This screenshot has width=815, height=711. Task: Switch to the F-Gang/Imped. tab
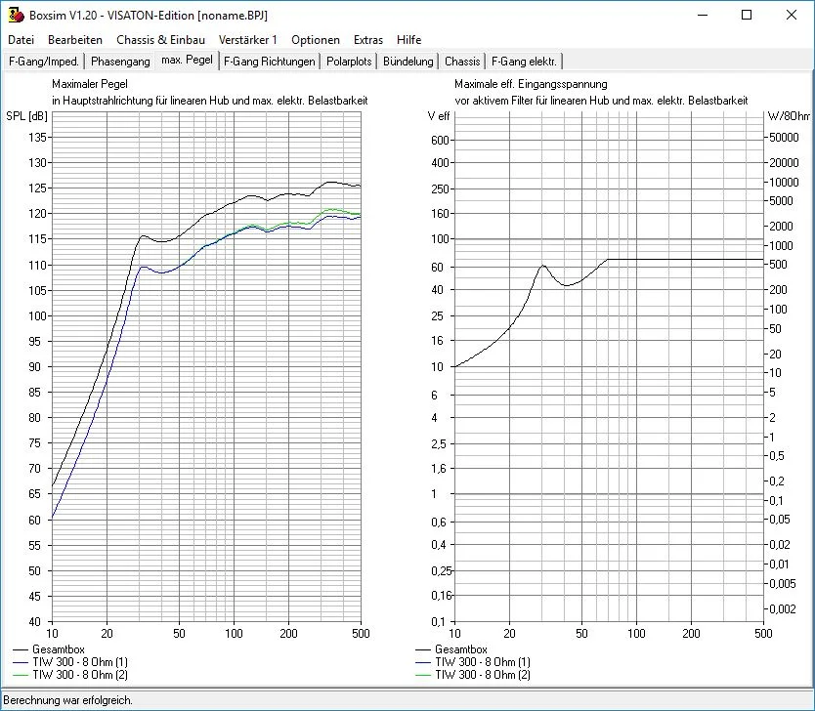[43, 62]
